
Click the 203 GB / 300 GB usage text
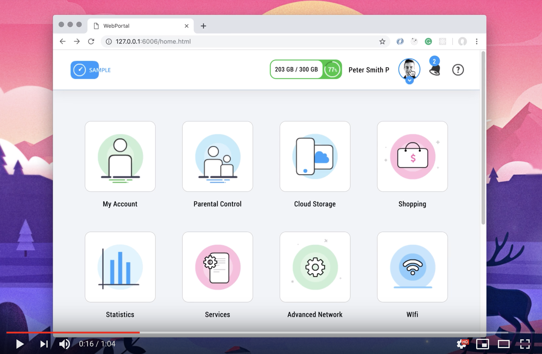(x=296, y=70)
